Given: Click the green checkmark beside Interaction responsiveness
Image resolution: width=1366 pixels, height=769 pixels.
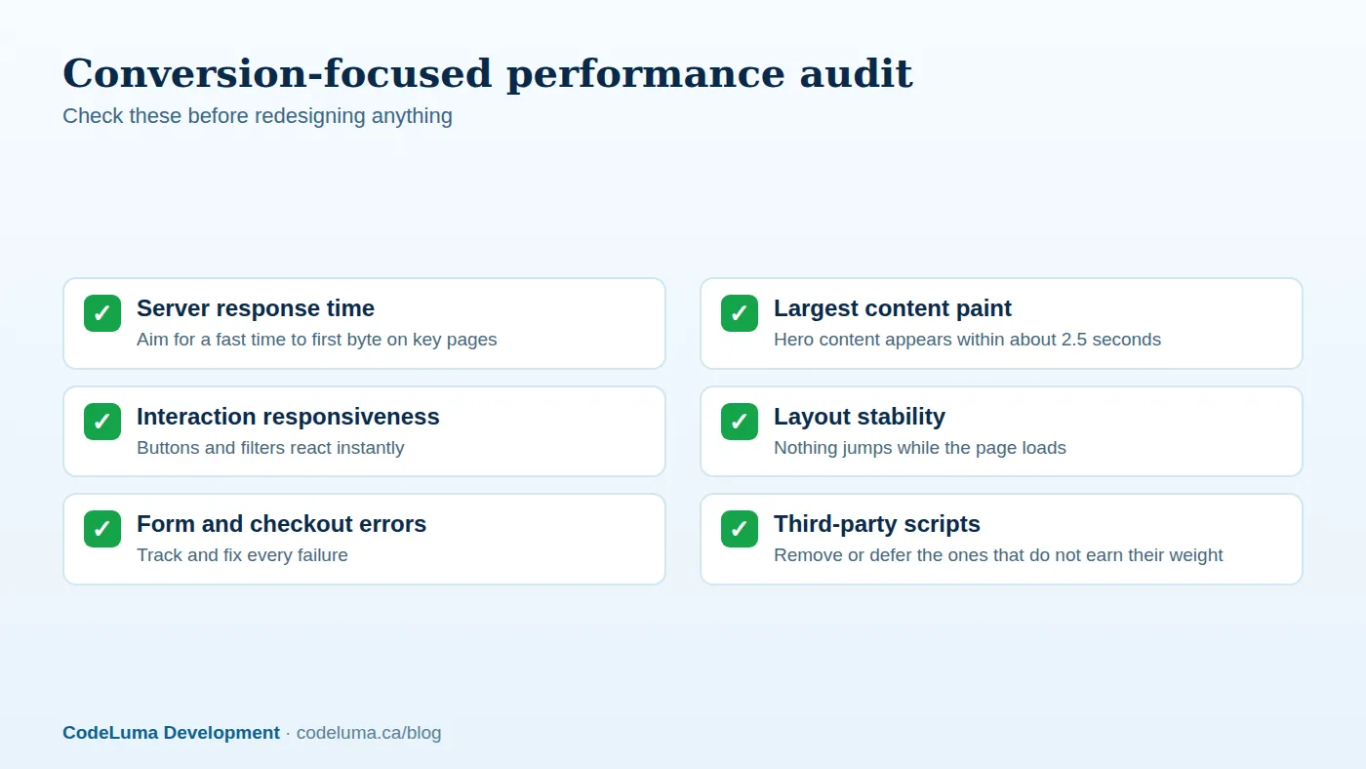Looking at the screenshot, I should (102, 422).
